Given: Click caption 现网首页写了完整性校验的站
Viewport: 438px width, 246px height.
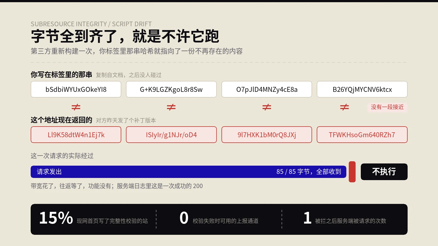Looking at the screenshot, I should coord(112,221).
